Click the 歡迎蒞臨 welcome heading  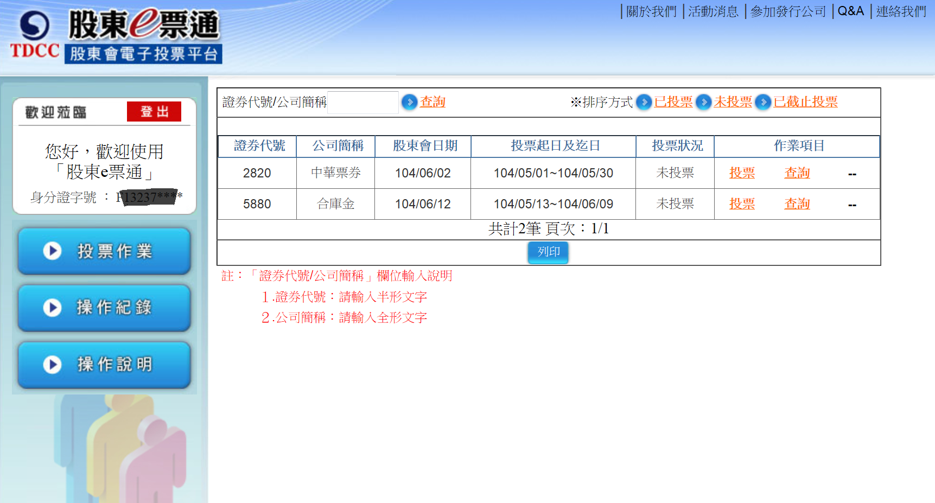tap(56, 112)
